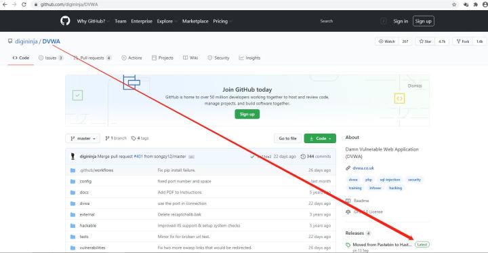Click the link icon beside dvwa.co.uk
The width and height of the screenshot is (488, 253).
348,168
